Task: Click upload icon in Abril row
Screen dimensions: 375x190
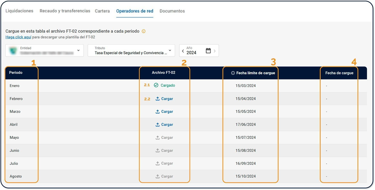Action: click(x=158, y=125)
